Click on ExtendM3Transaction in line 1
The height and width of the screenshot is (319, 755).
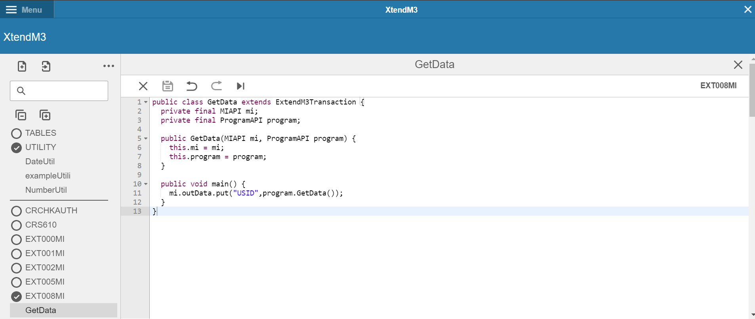pos(316,102)
